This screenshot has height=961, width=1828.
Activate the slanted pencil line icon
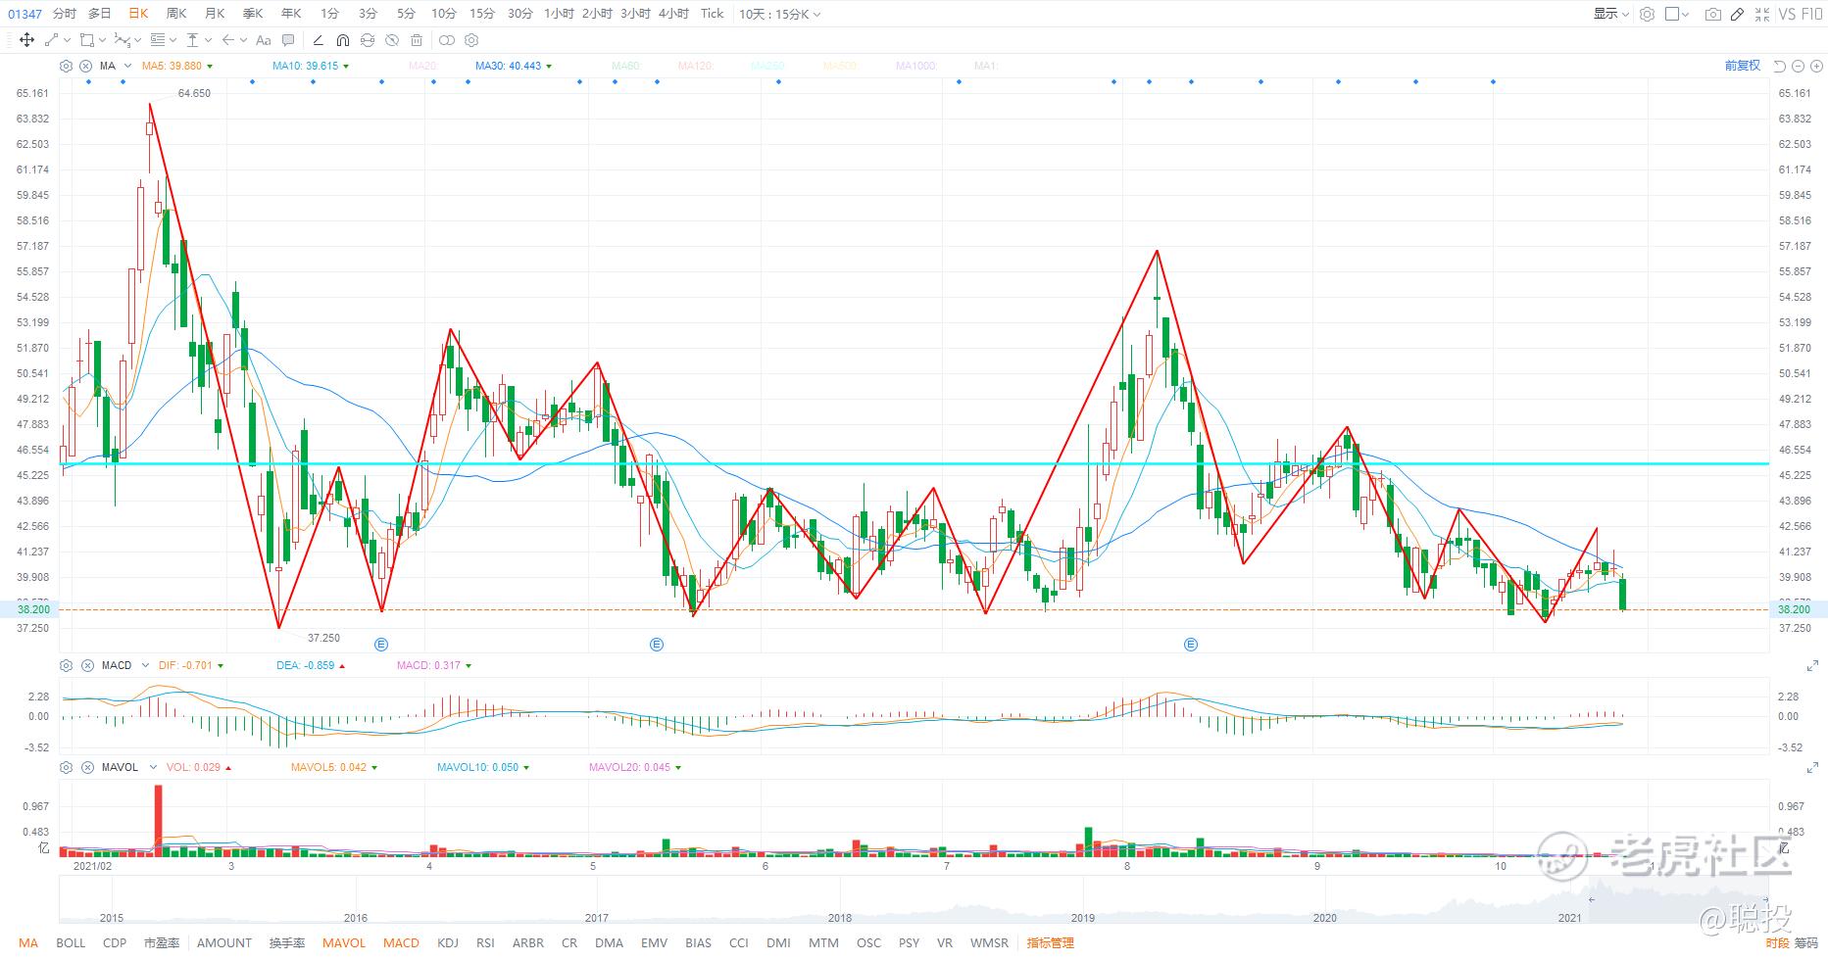[318, 40]
